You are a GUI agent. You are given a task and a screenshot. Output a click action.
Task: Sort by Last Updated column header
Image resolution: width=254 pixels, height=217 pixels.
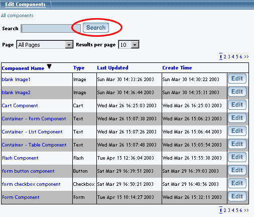pyautogui.click(x=112, y=67)
